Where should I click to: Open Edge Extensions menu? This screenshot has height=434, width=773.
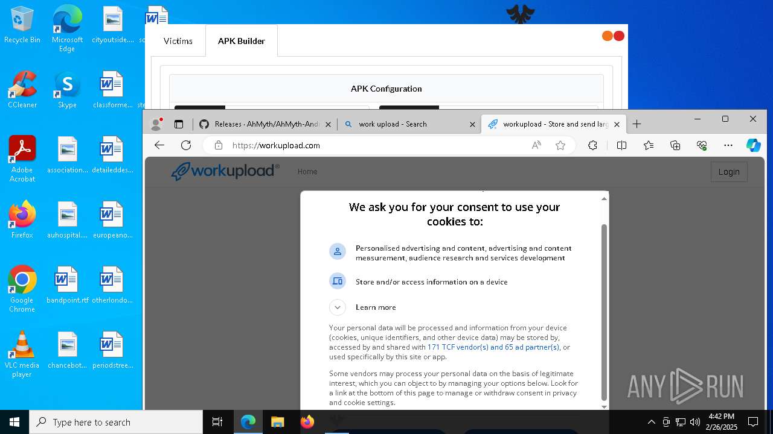[592, 145]
